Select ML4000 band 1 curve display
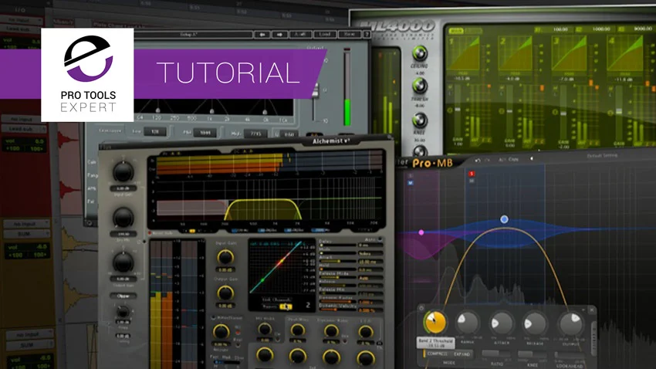Screen dimensions: 656x369 click(x=465, y=53)
